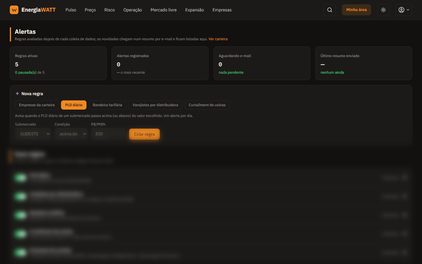The image size is (422, 264).
Task: Select the Curtailment de usinas tab
Action: (207, 105)
